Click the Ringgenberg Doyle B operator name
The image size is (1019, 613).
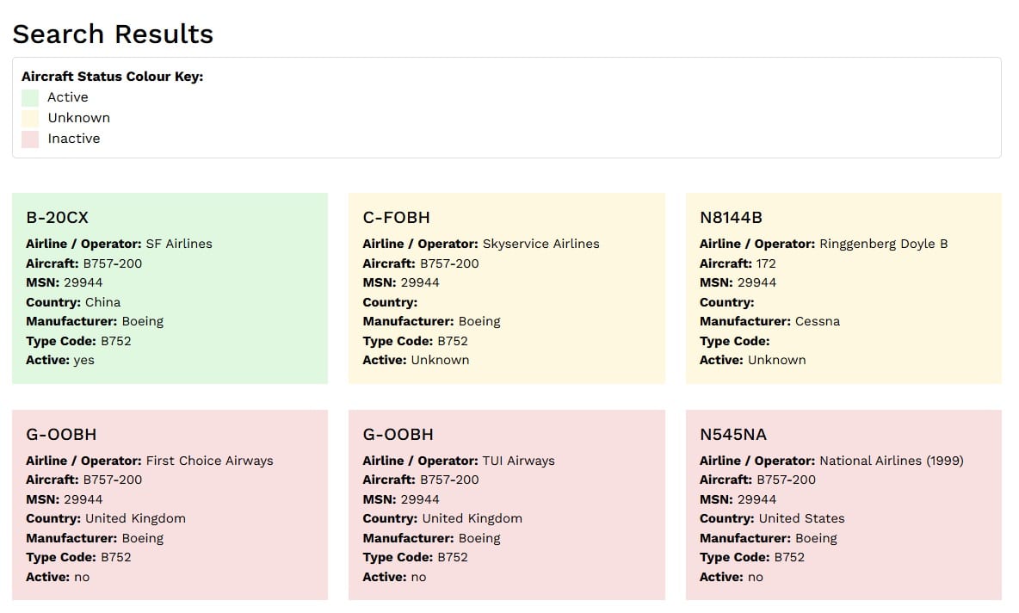(x=883, y=244)
